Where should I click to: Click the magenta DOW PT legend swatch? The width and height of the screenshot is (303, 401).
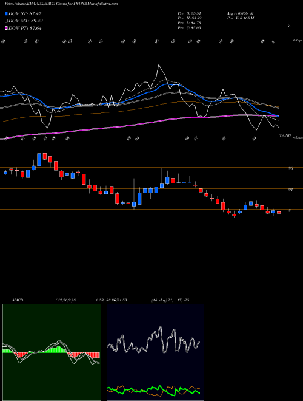click(x=6, y=28)
